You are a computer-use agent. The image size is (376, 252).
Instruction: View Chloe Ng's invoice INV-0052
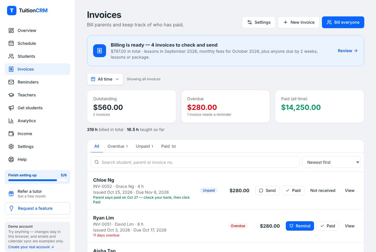pyautogui.click(x=350, y=190)
